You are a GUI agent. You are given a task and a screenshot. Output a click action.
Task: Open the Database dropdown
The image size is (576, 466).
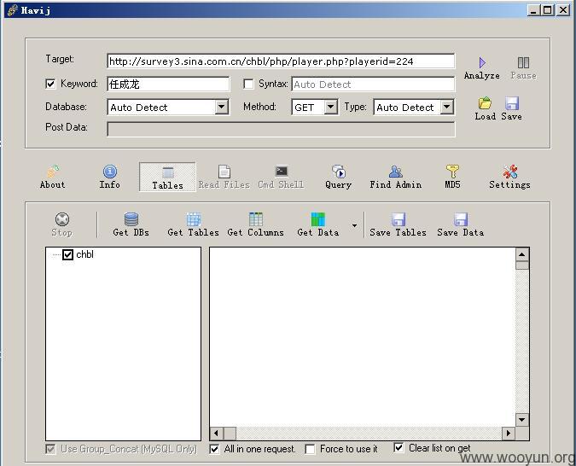[x=221, y=107]
